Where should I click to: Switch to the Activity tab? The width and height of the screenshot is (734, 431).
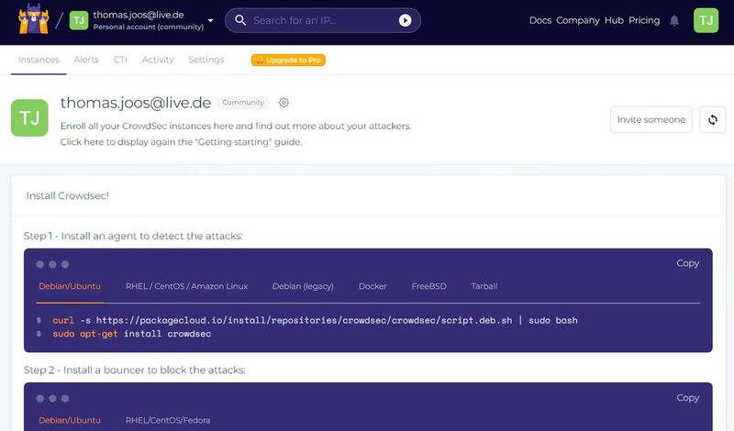158,60
